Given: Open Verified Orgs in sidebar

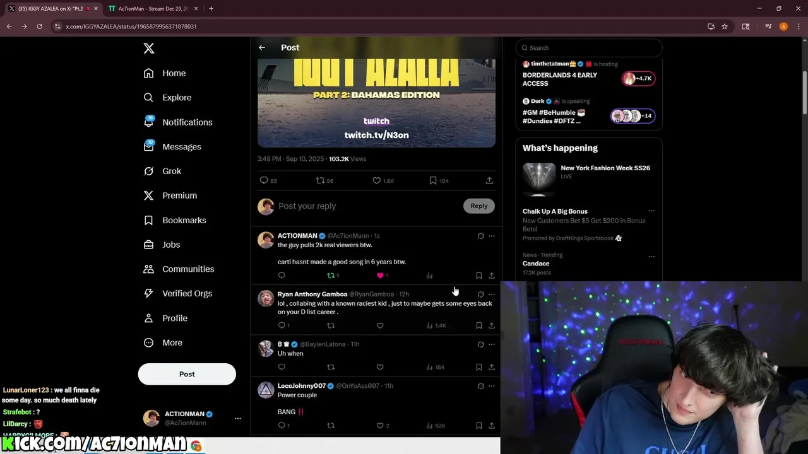Looking at the screenshot, I should [177, 293].
